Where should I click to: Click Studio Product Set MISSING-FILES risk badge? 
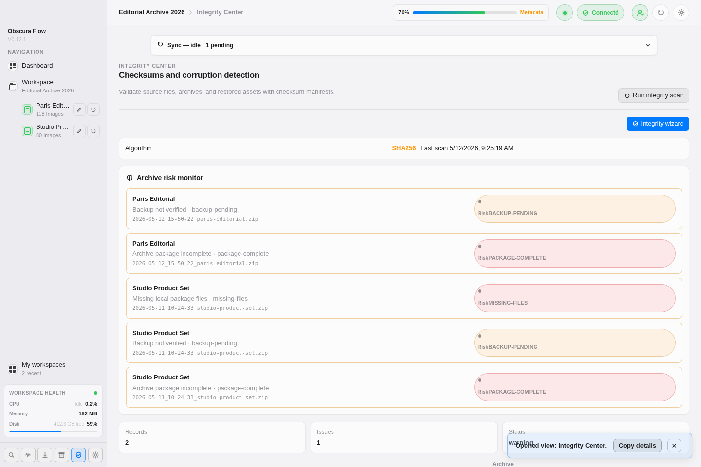pos(575,298)
